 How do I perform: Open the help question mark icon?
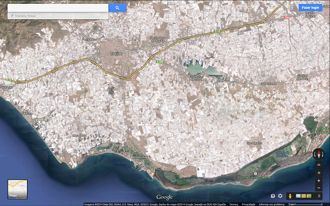tap(273, 196)
